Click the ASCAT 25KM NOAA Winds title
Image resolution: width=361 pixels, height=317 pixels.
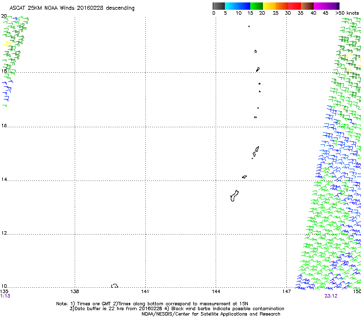pyautogui.click(x=72, y=8)
